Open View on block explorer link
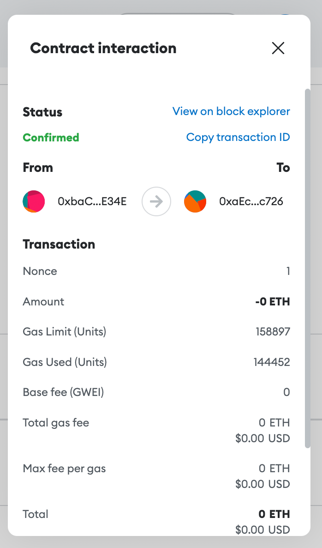Viewport: 322px width, 548px height. pyautogui.click(x=231, y=111)
